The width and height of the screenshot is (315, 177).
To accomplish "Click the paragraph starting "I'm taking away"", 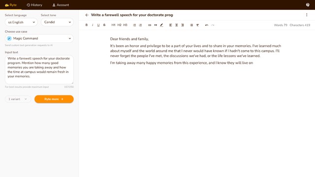I will tap(182, 63).
